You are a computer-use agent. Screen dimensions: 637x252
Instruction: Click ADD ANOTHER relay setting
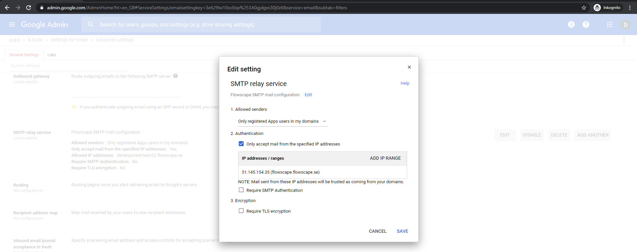point(593,135)
